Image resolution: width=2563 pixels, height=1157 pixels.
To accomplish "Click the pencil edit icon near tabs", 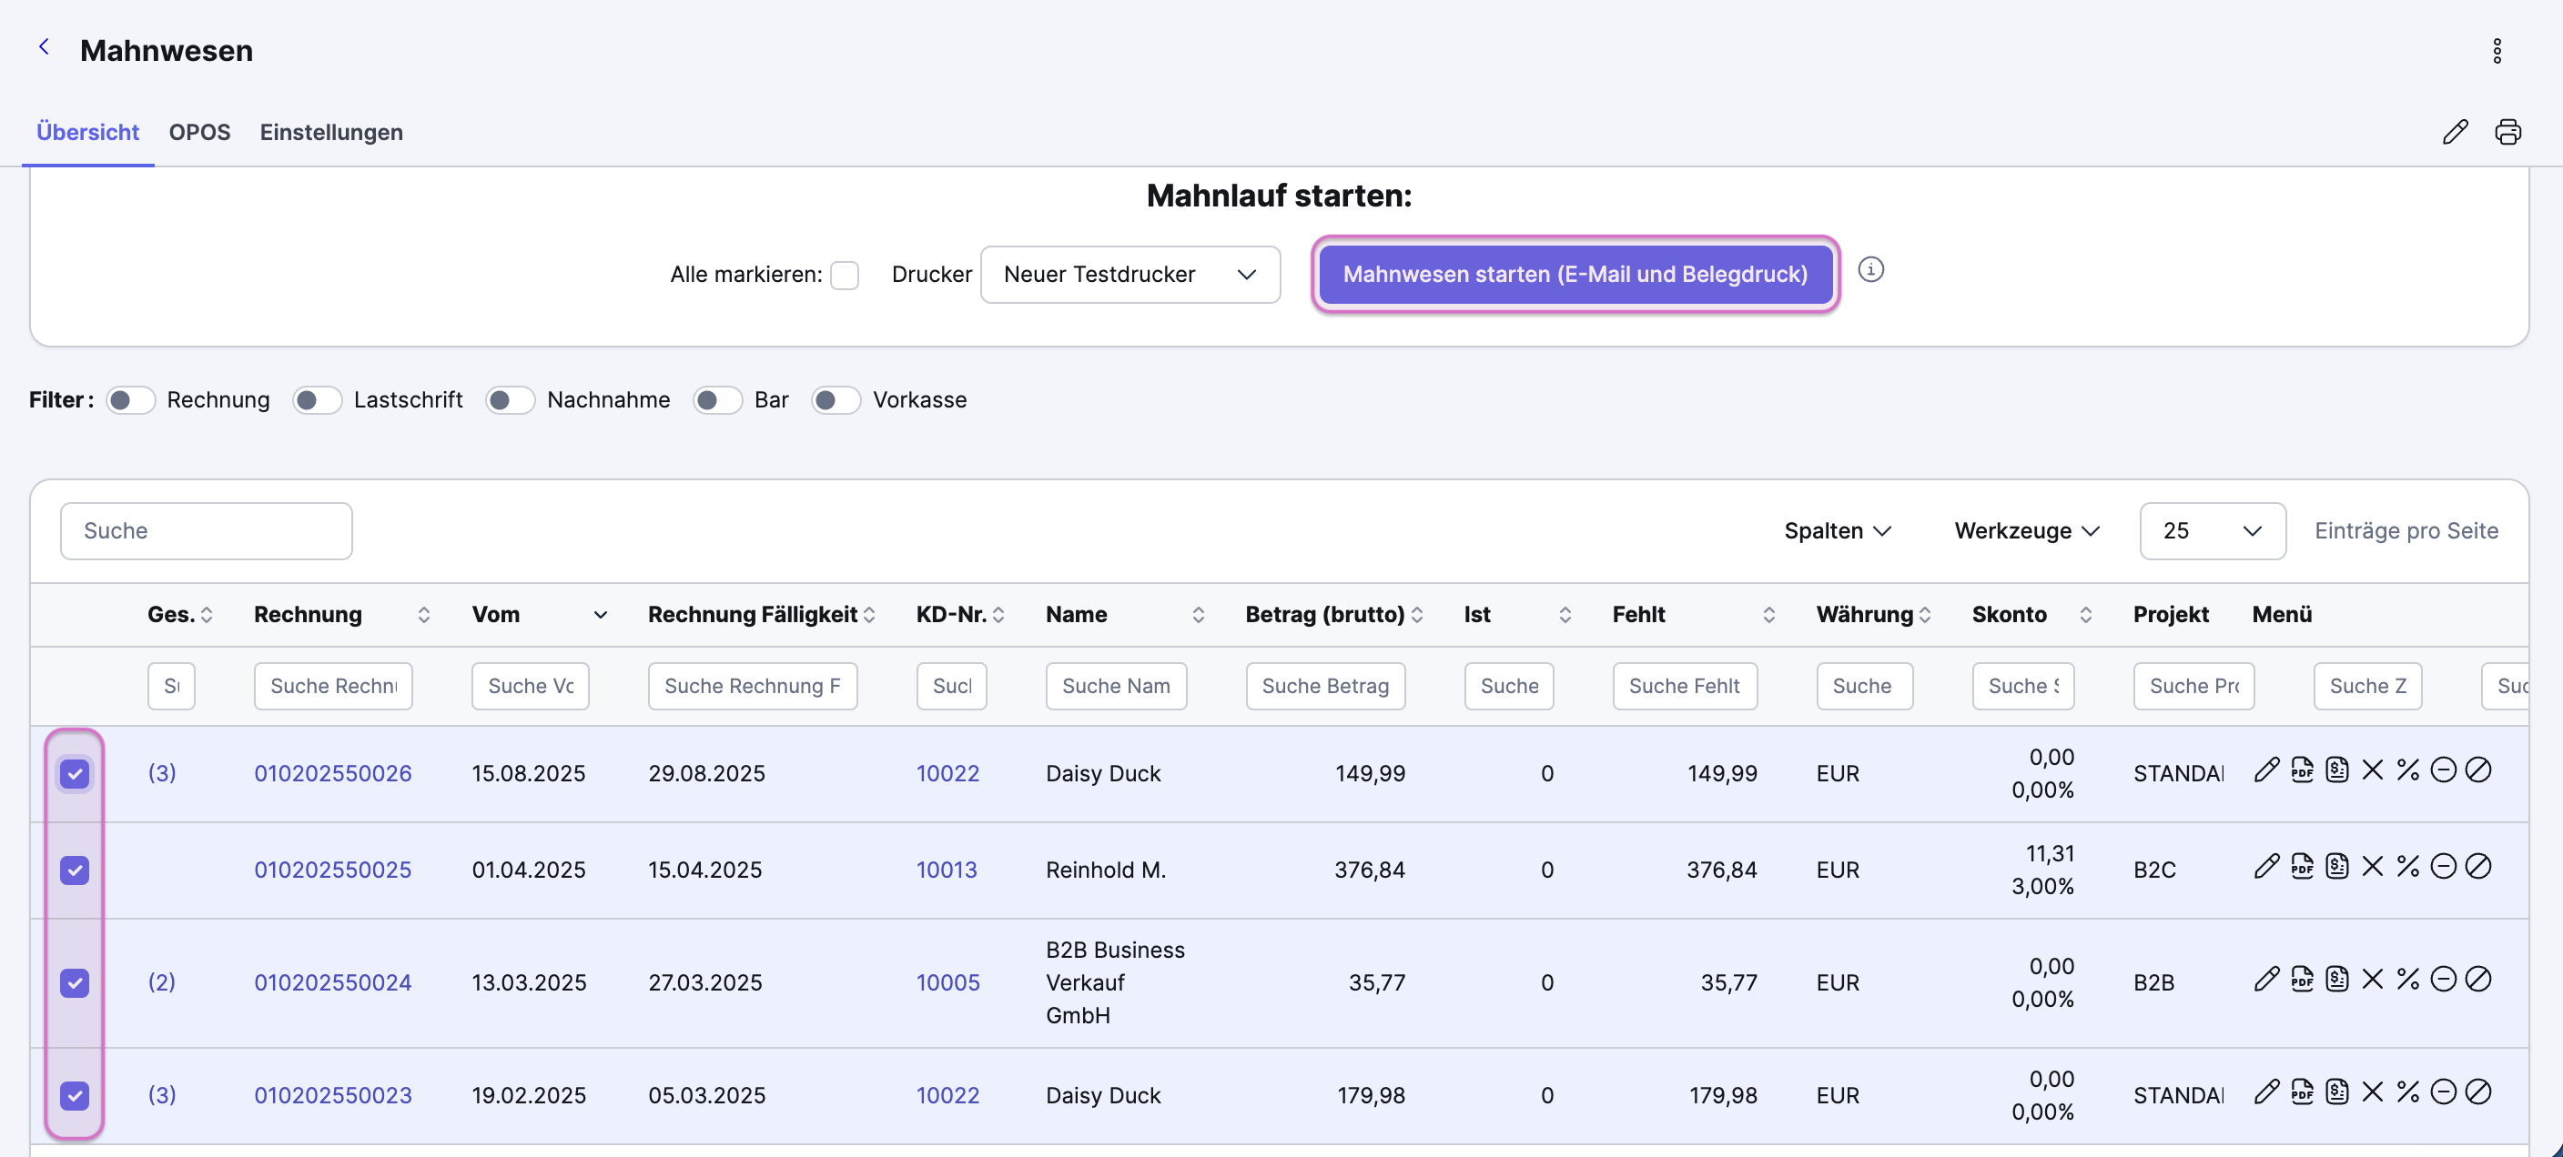I will pos(2455,131).
